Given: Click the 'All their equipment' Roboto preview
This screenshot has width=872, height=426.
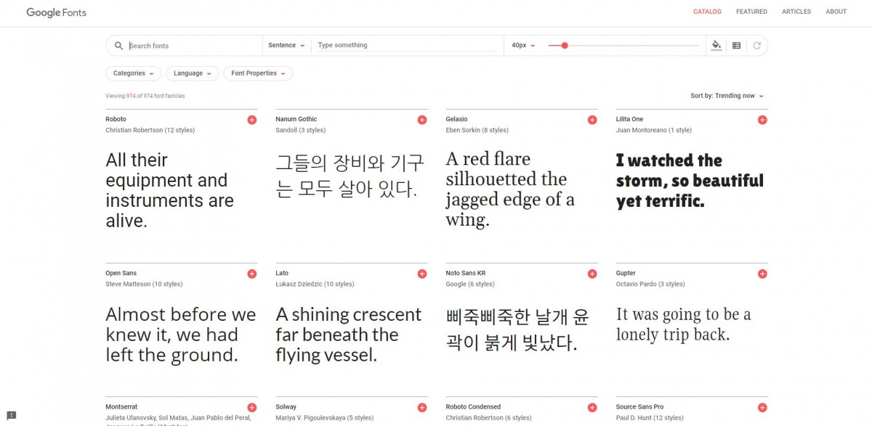Looking at the screenshot, I should [x=170, y=190].
